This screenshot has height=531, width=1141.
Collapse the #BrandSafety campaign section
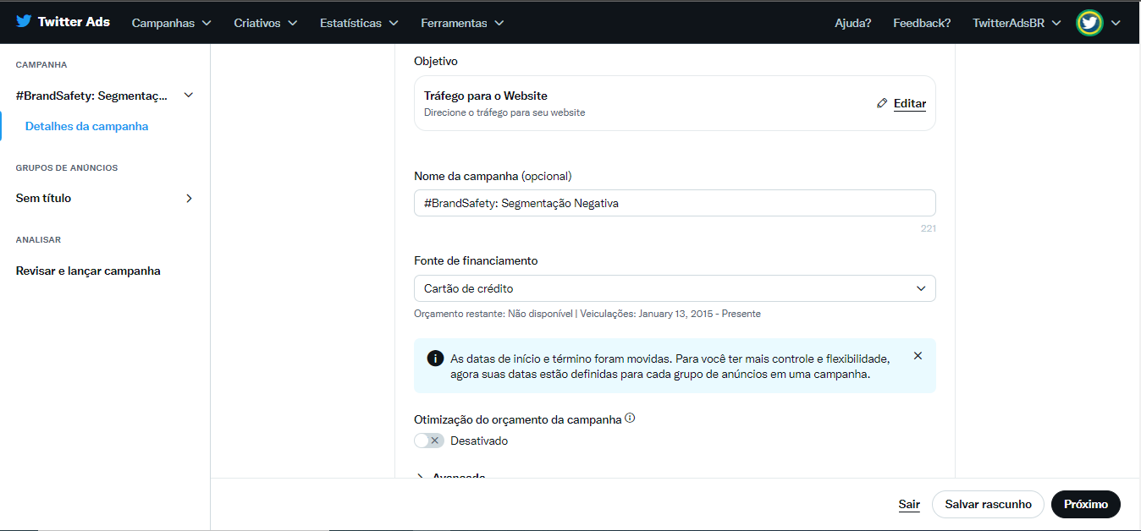click(x=189, y=96)
